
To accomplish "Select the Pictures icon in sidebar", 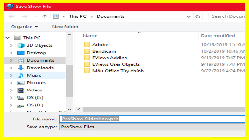I will [x=21, y=83].
